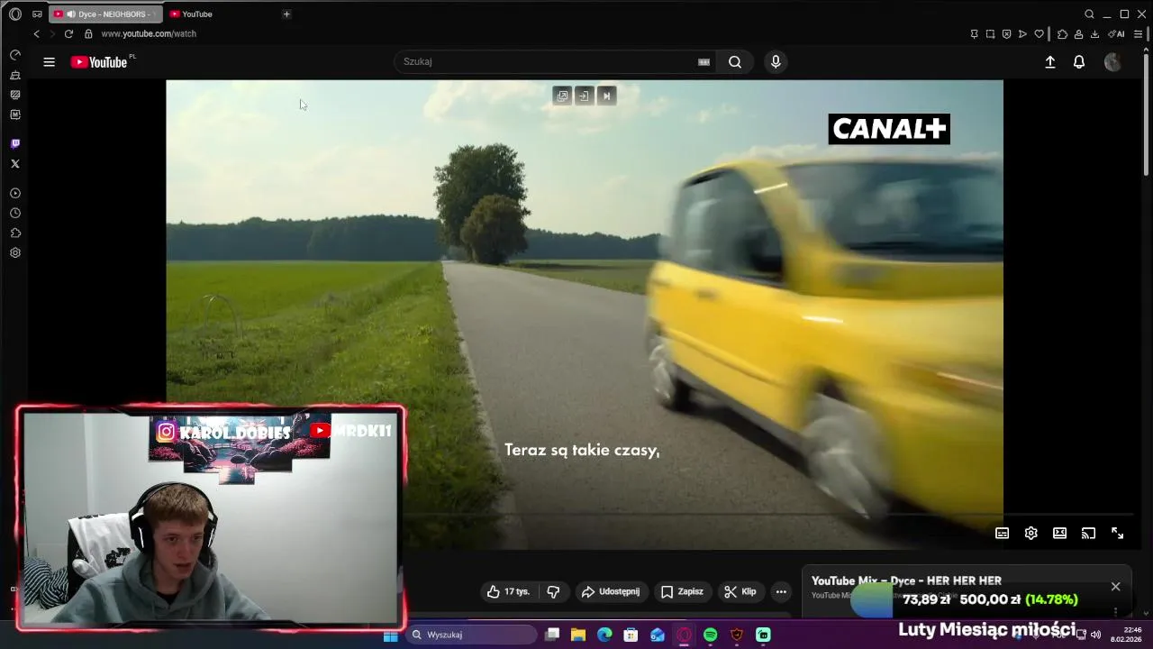Click the Wyszukaj taskbar search box
The image size is (1153, 649).
tap(471, 635)
